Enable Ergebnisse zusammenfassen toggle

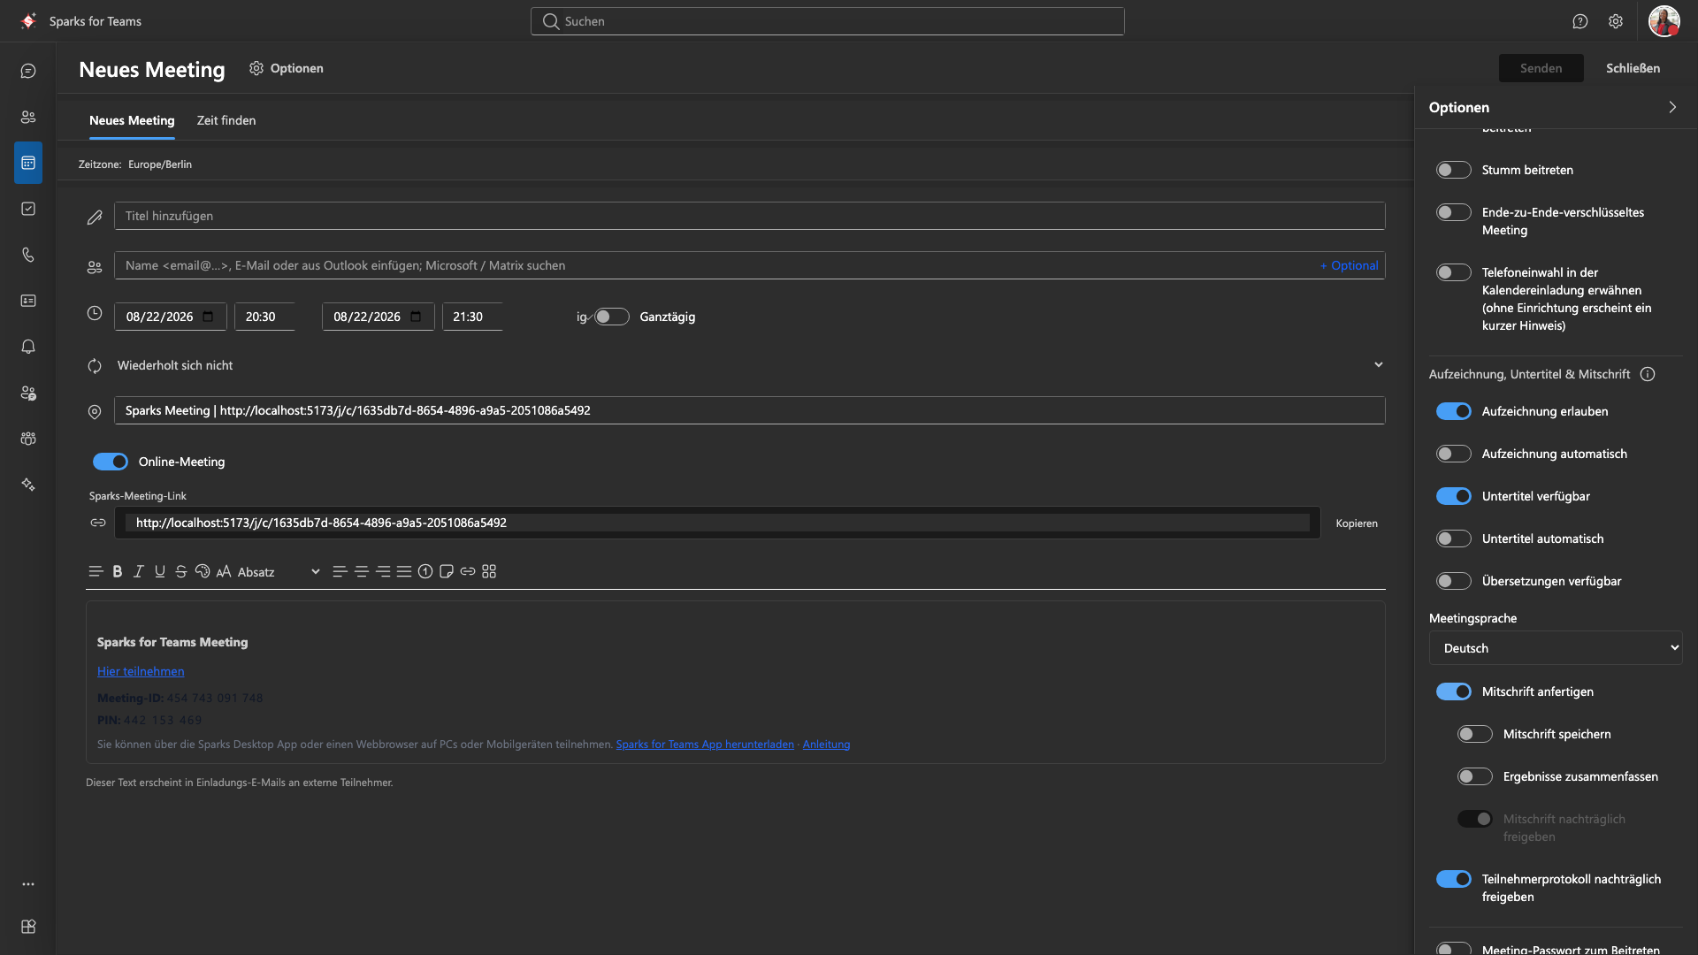click(x=1474, y=776)
